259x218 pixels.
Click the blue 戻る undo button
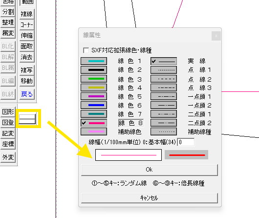27,94
